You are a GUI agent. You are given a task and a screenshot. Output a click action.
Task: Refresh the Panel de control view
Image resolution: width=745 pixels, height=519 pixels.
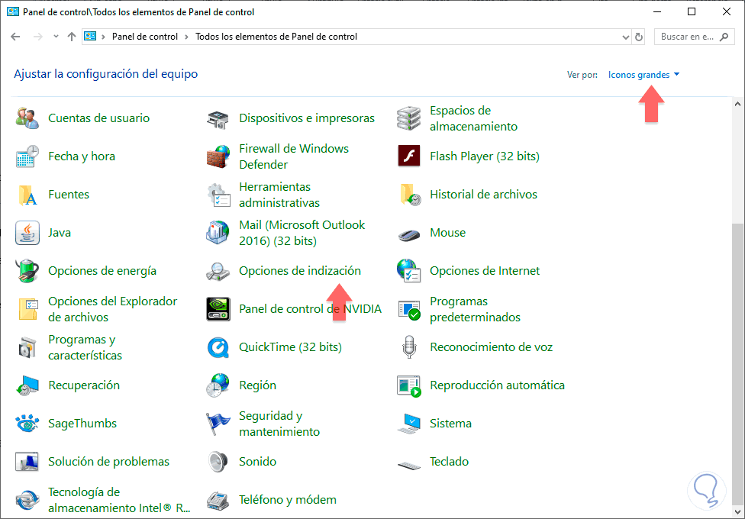click(639, 37)
